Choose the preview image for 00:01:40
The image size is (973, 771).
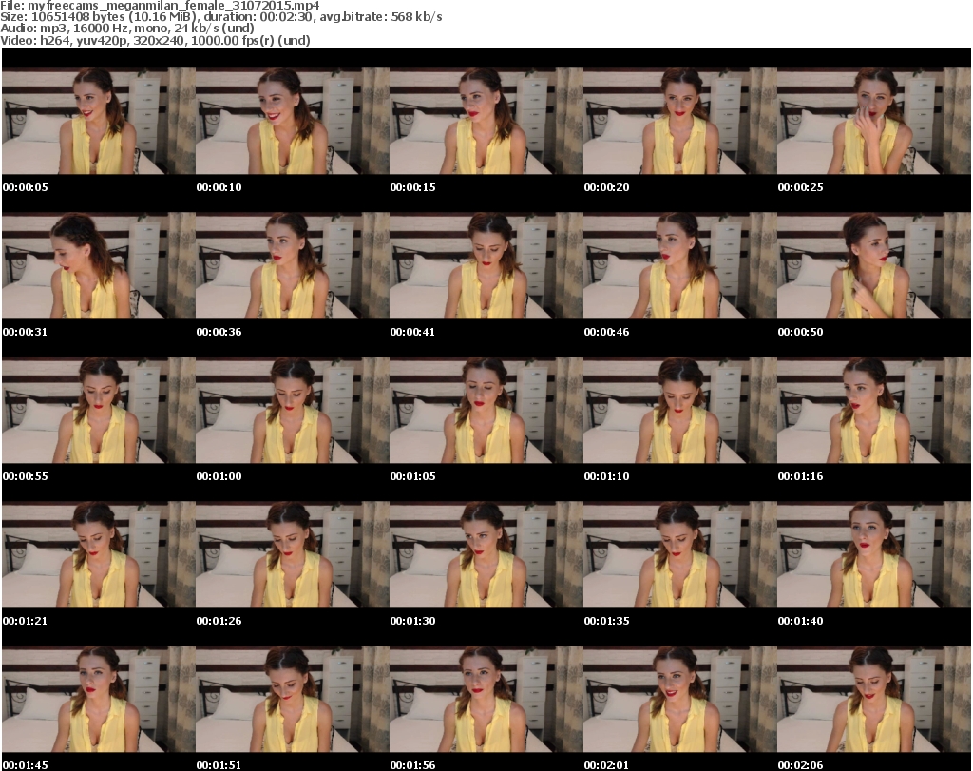pyautogui.click(x=874, y=555)
